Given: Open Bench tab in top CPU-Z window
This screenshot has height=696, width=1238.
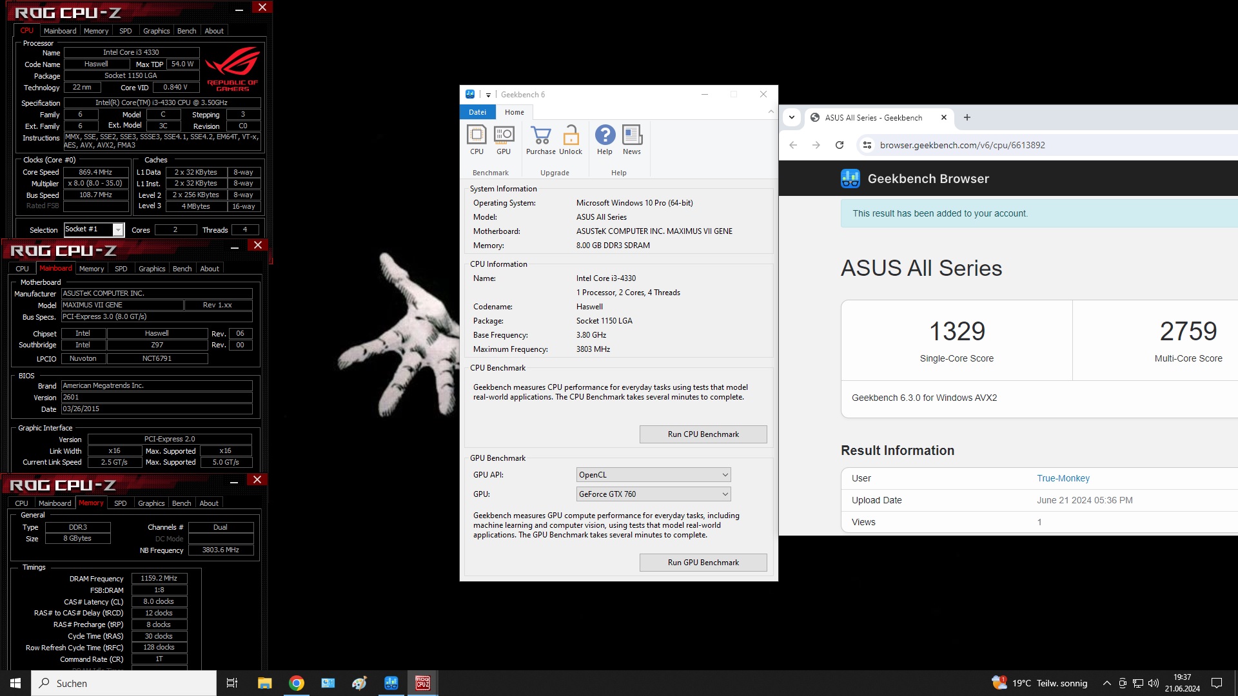Looking at the screenshot, I should 187,31.
